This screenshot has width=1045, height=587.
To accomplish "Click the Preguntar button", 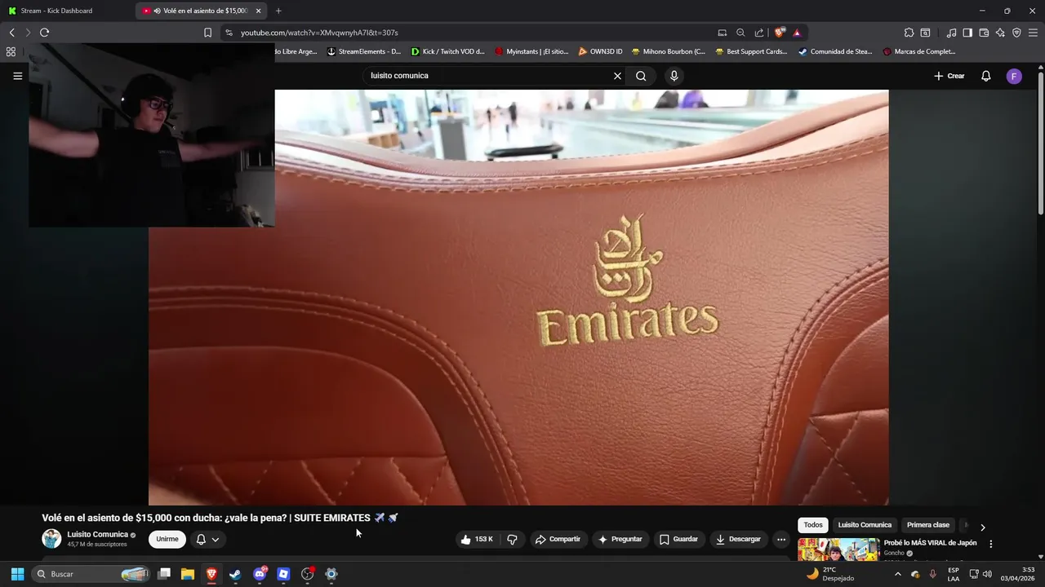I will pos(620,539).
